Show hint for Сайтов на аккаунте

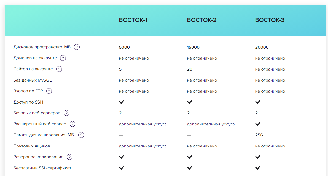(59, 69)
